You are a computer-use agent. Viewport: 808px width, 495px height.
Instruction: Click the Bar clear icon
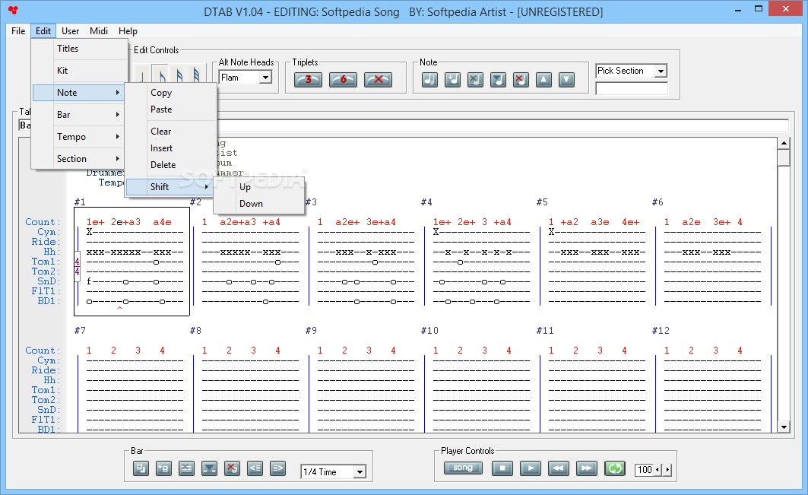point(186,468)
